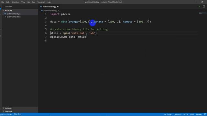
Task: Open the feedback icon in status bar
Action: 205,114
